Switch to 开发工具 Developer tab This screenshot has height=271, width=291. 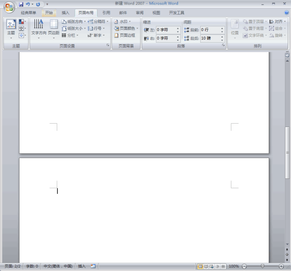[x=177, y=13]
